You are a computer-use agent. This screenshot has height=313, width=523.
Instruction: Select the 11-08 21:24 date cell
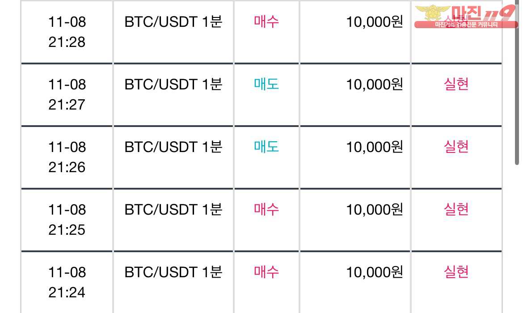point(67,282)
